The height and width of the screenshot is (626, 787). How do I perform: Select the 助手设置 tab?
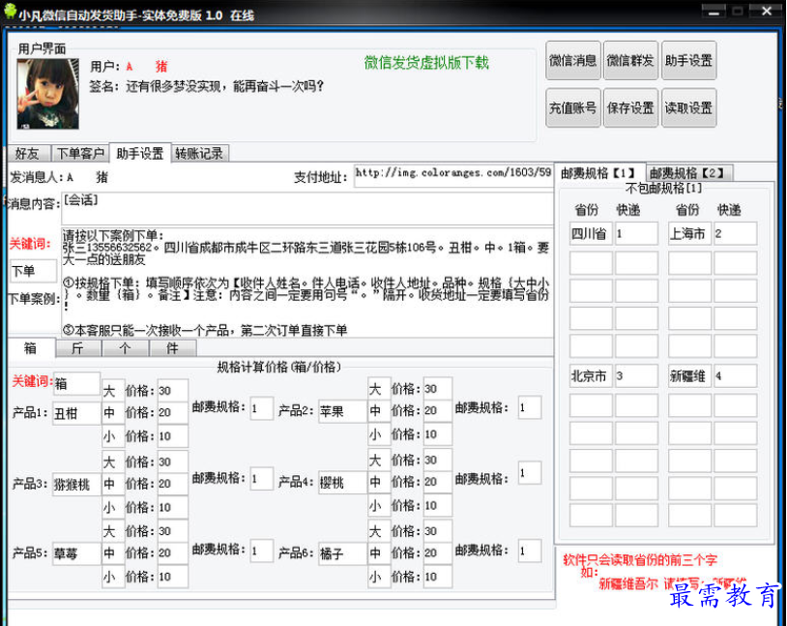click(x=140, y=153)
